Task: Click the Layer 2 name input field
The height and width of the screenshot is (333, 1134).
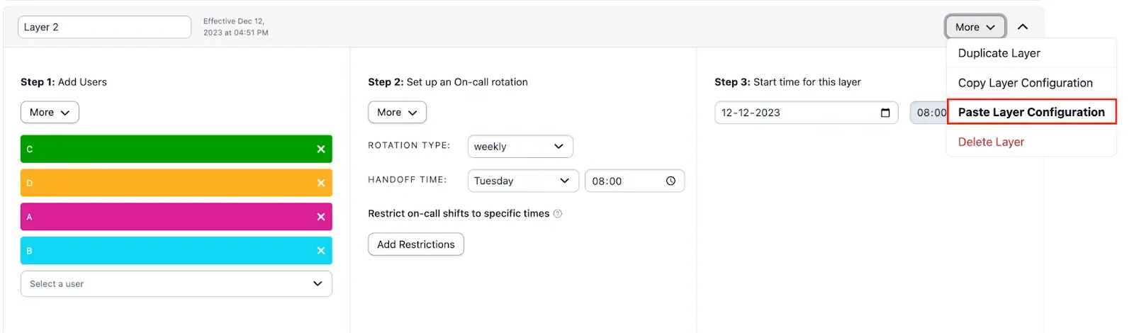Action: point(104,27)
